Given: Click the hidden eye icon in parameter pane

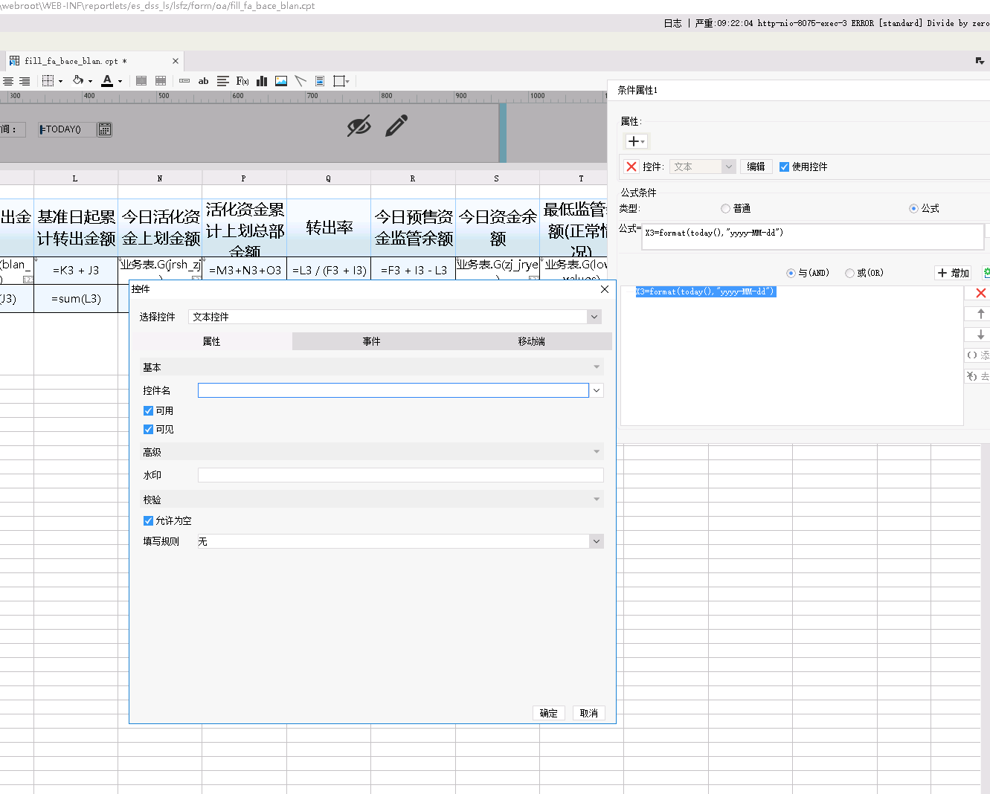Looking at the screenshot, I should (359, 126).
